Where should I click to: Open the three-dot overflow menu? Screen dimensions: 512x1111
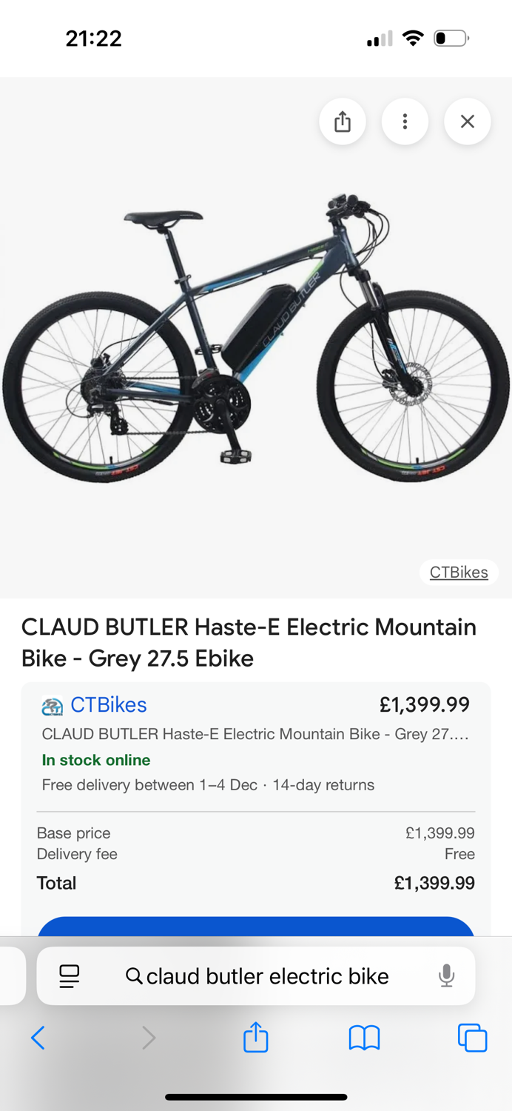pyautogui.click(x=405, y=121)
